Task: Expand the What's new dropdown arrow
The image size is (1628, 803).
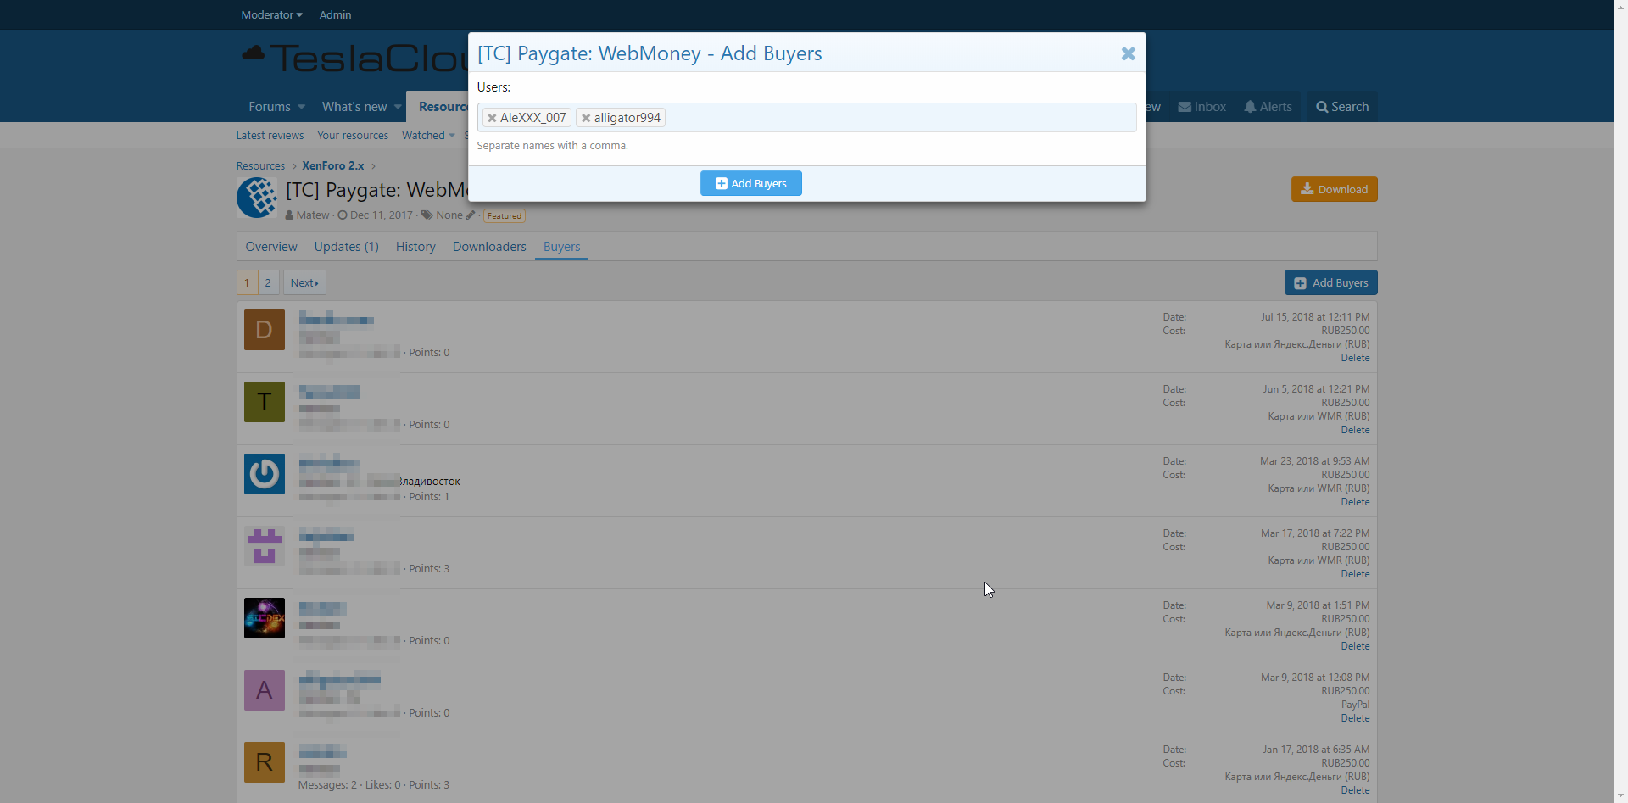Action: [x=398, y=107]
